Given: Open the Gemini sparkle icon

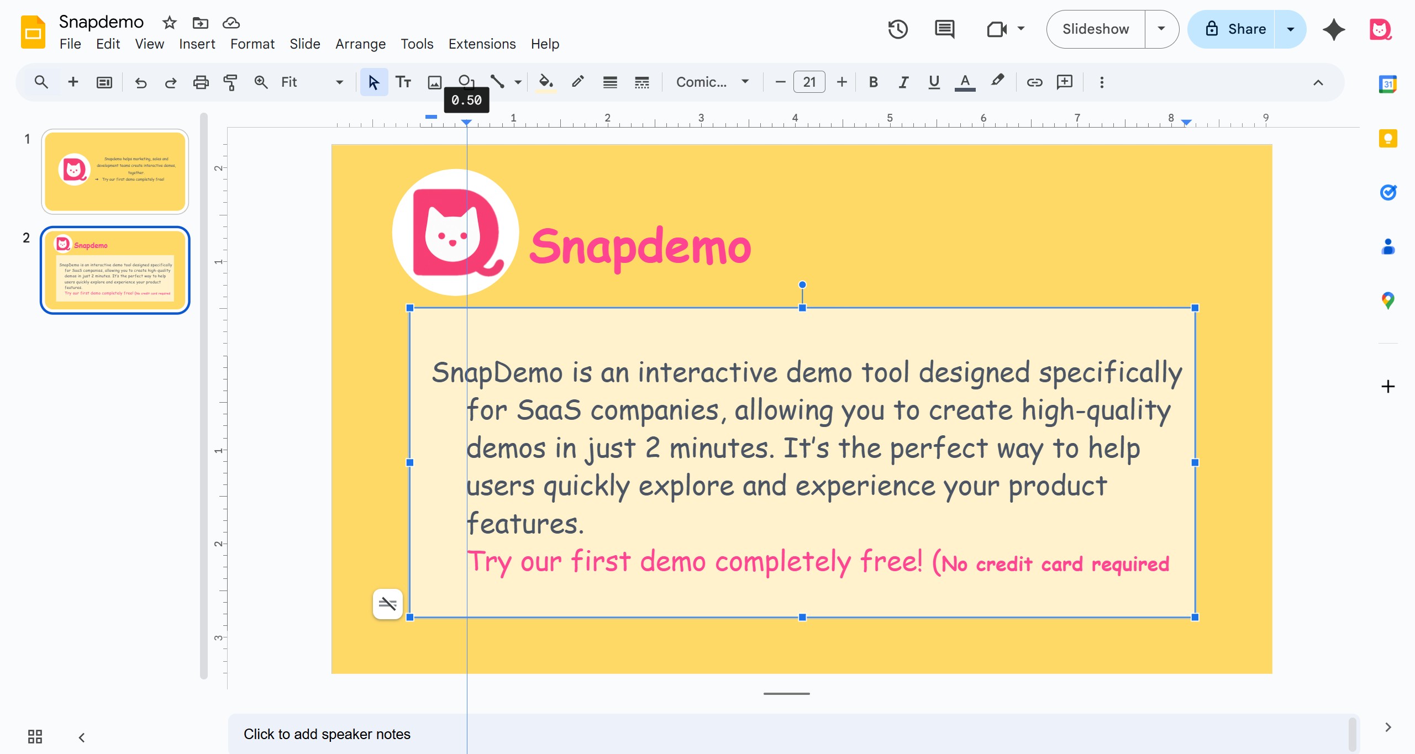Looking at the screenshot, I should pyautogui.click(x=1334, y=29).
